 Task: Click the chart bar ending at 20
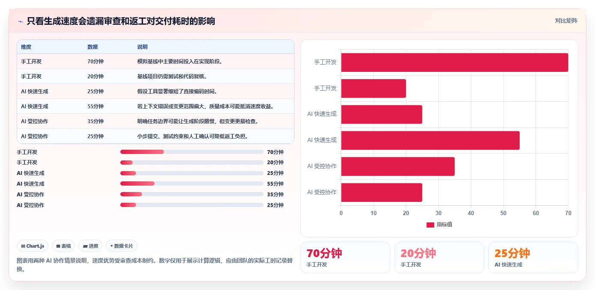[x=373, y=88]
